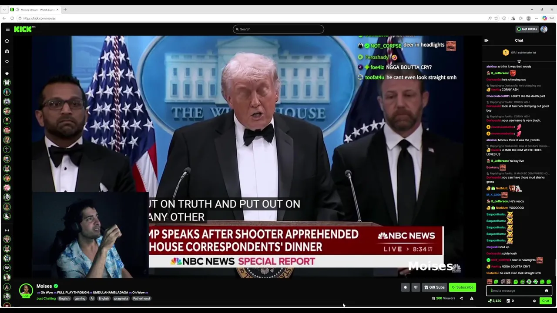Click the gaming tag

[x=80, y=299]
